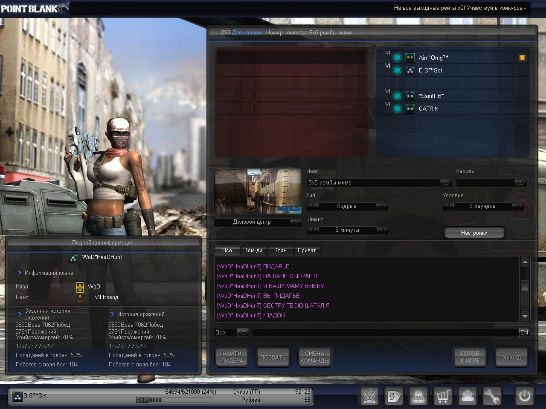Open the shopping cart store
546x409 pixels.
click(x=443, y=397)
